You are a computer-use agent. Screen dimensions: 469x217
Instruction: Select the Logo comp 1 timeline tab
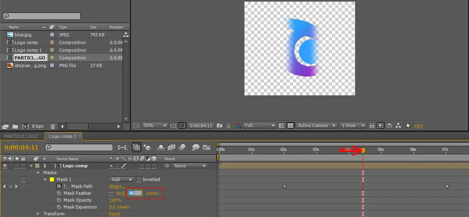click(x=62, y=136)
